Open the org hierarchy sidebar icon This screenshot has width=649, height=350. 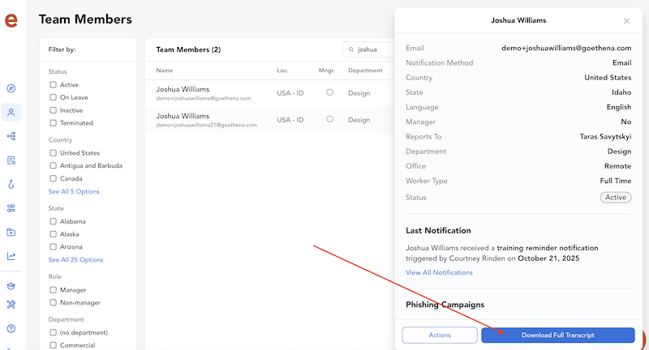pos(11,136)
